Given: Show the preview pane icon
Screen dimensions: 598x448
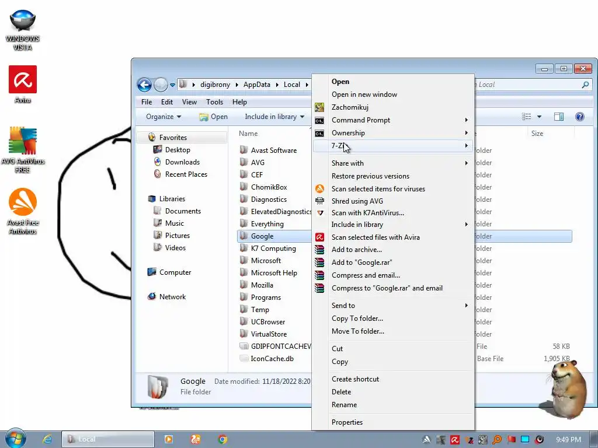Looking at the screenshot, I should pos(559,117).
